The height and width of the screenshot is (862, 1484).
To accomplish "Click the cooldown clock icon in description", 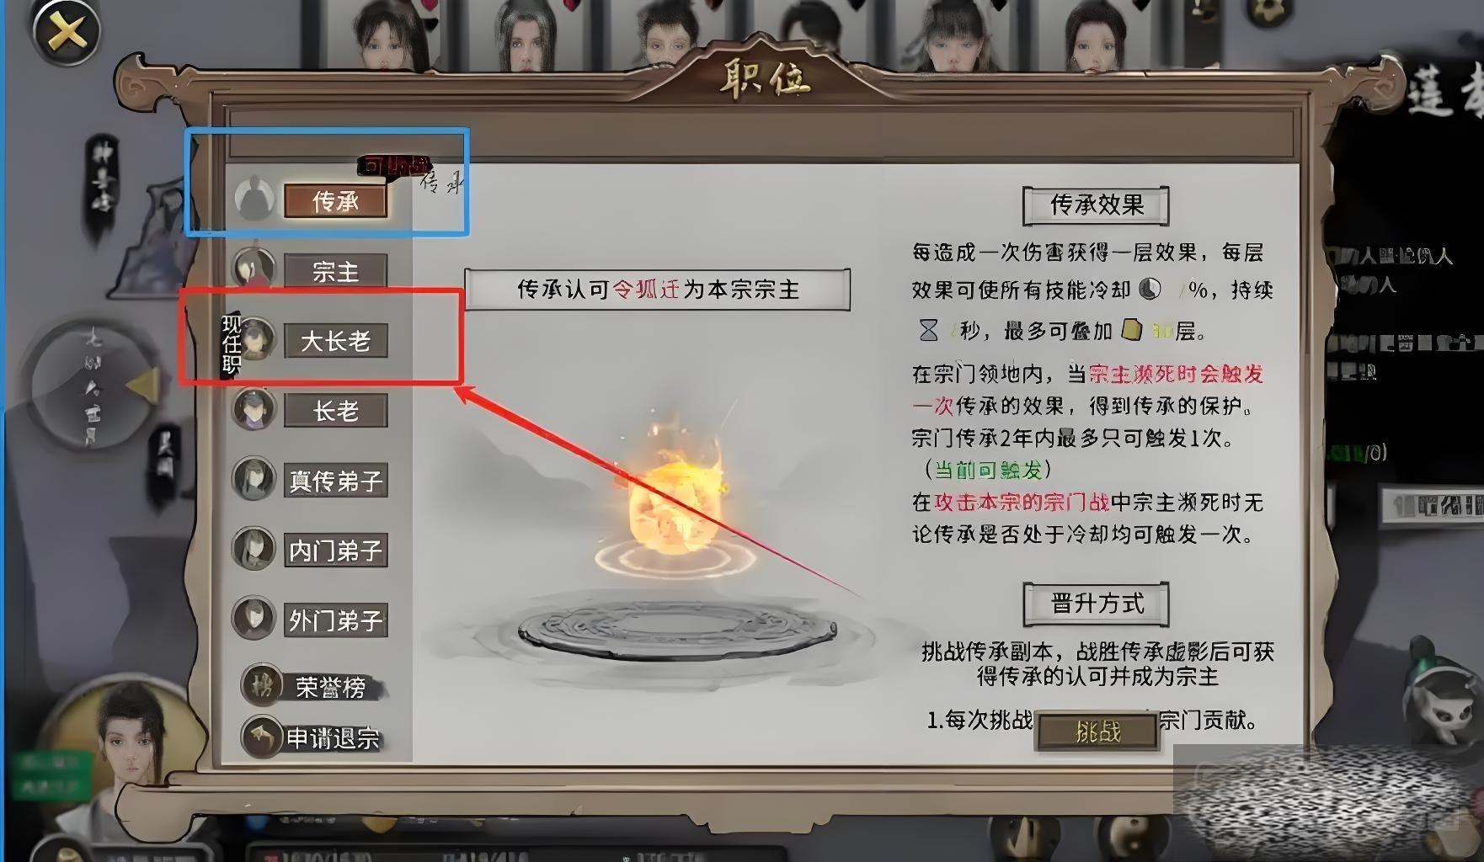I will point(1150,290).
